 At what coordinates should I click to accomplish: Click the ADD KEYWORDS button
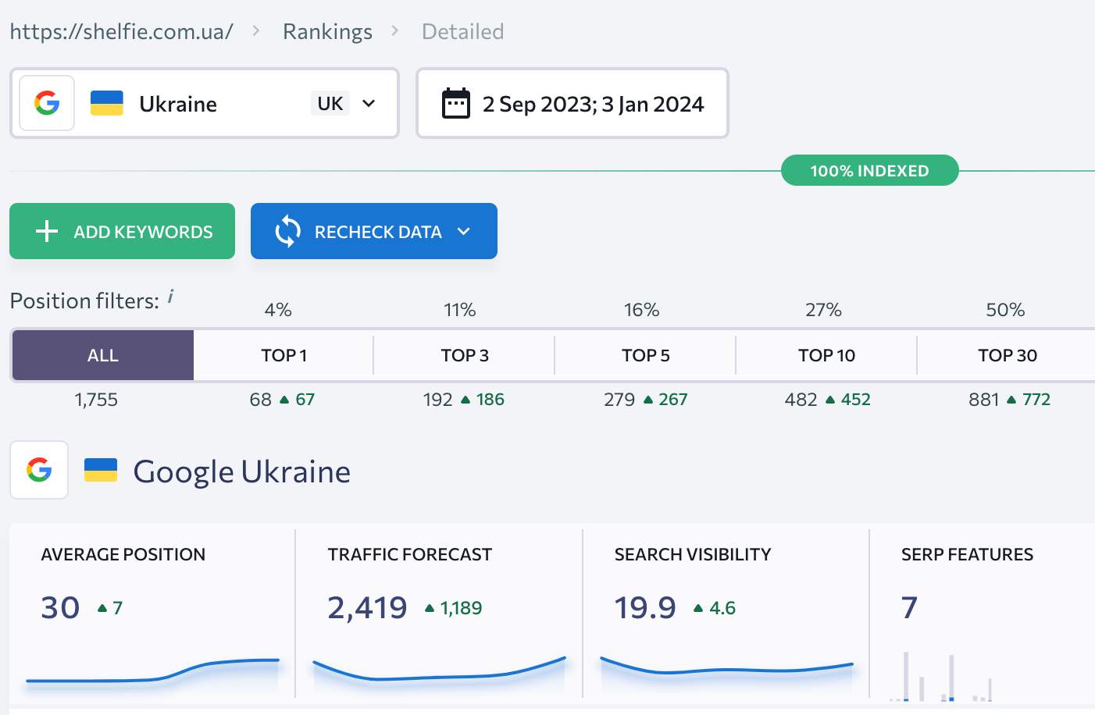coord(122,231)
